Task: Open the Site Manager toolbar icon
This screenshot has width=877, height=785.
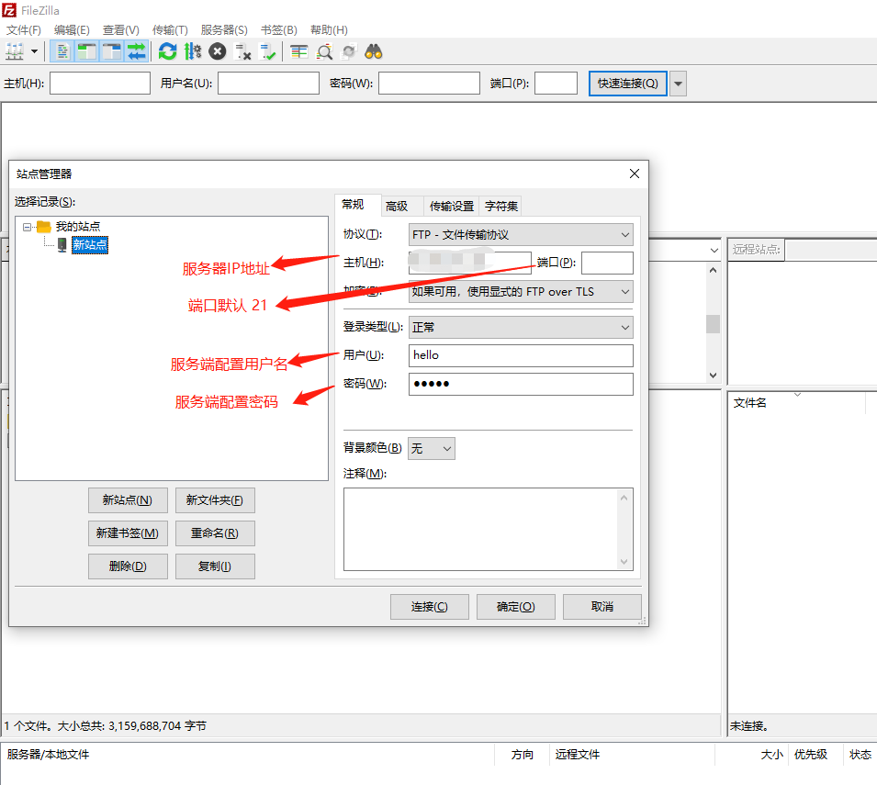Action: 15,52
